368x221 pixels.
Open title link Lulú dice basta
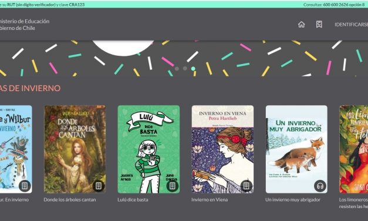click(x=133, y=200)
